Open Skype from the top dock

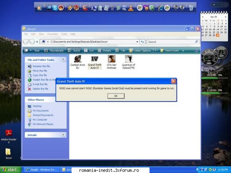(55, 8)
